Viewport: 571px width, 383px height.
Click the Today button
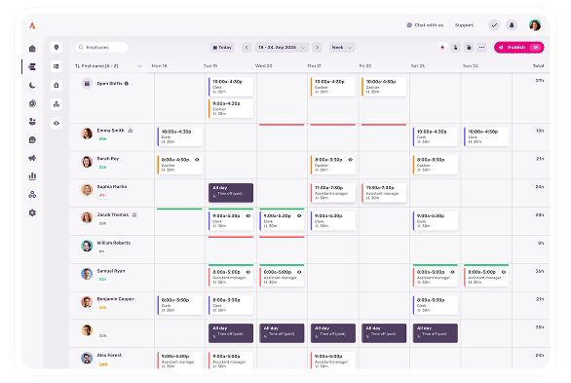point(222,48)
